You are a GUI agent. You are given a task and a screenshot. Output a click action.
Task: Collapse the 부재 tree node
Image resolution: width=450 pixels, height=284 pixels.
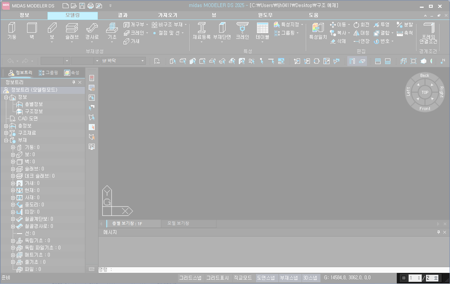point(6,140)
